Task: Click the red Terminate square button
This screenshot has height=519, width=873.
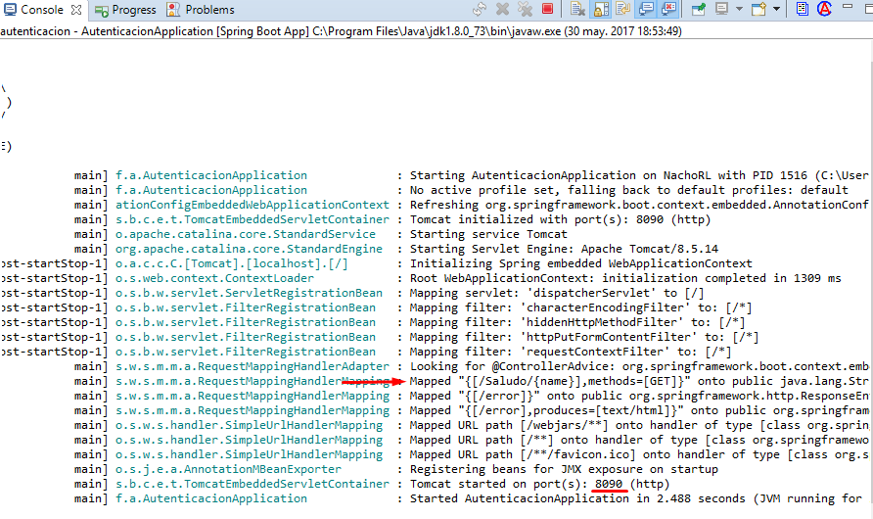Action: point(548,10)
